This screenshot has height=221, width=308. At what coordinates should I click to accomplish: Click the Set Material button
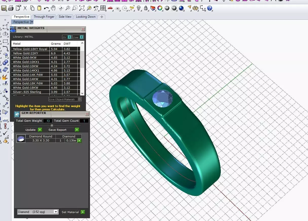click(x=70, y=212)
